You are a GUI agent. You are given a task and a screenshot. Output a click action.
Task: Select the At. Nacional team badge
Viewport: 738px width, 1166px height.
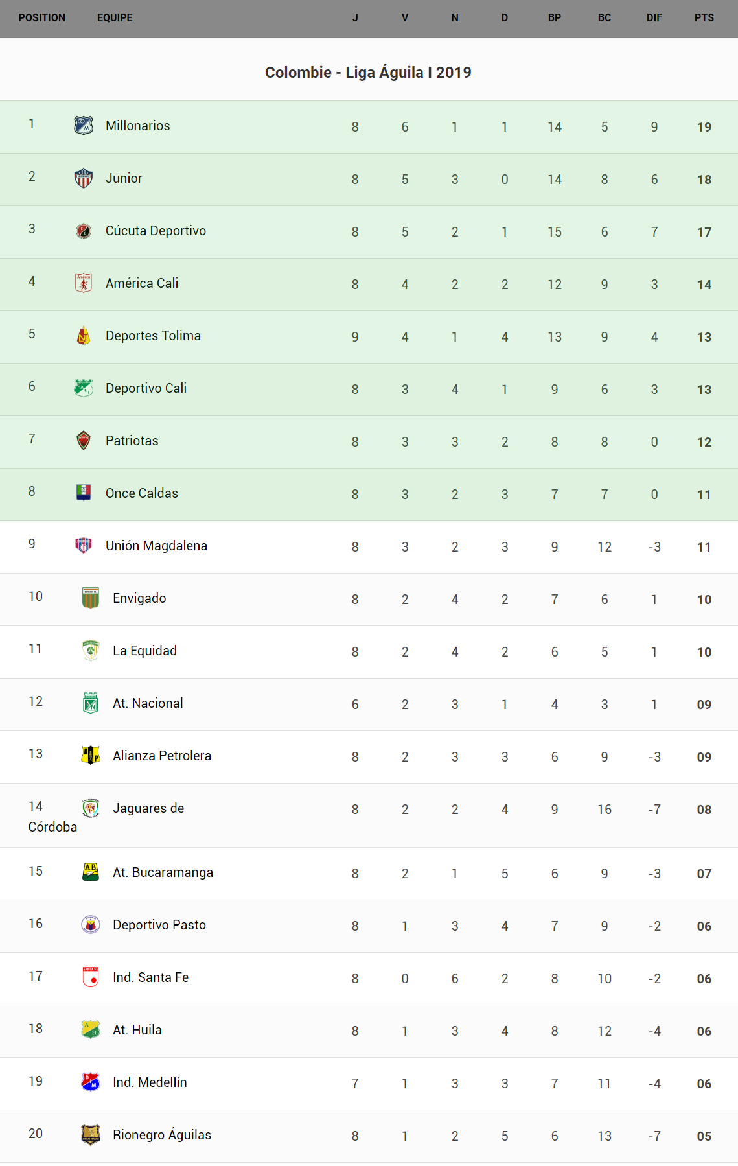pos(91,703)
